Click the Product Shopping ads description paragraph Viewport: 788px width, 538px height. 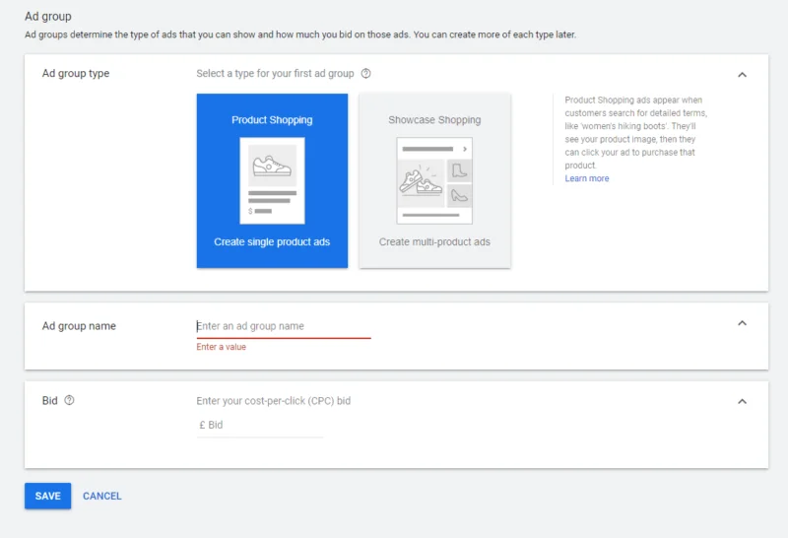pos(635,133)
